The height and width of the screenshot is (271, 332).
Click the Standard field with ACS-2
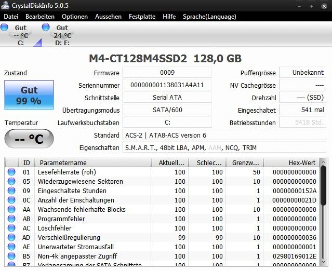pos(224,135)
